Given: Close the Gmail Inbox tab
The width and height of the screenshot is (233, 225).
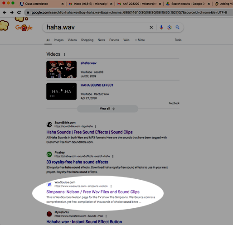Looking at the screenshot, I should 111,4.
